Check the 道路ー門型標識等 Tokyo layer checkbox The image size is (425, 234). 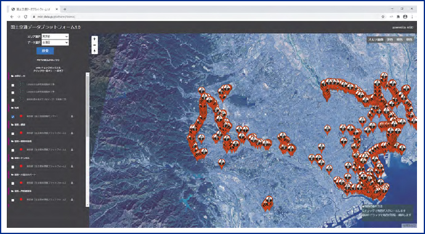(x=13, y=200)
